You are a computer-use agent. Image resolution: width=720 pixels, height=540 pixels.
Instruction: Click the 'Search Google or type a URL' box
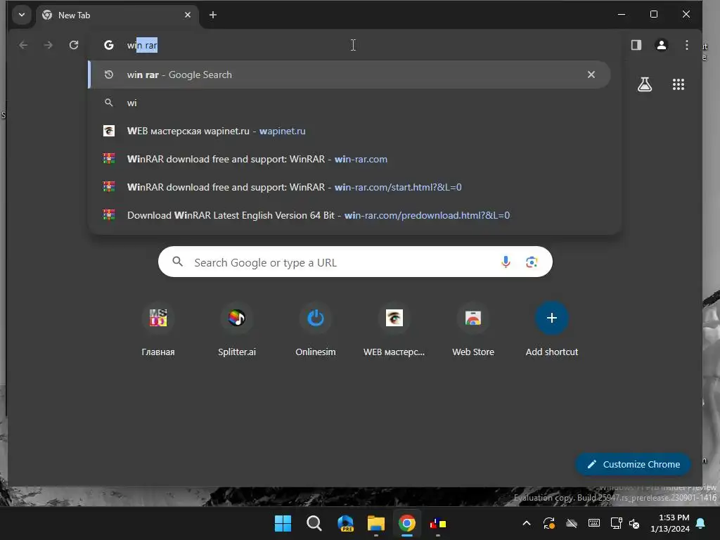click(x=355, y=262)
